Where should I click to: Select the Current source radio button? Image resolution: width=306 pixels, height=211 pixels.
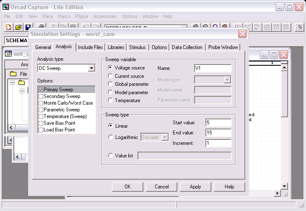click(x=110, y=76)
